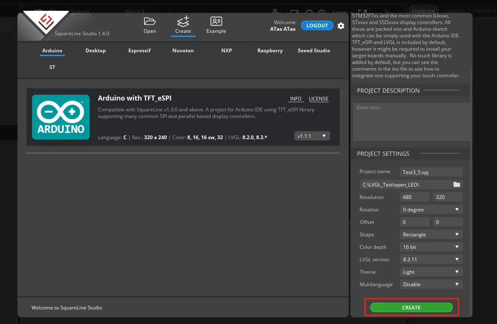The width and height of the screenshot is (497, 324).
Task: Expand the Theme dropdown
Action: pyautogui.click(x=431, y=272)
